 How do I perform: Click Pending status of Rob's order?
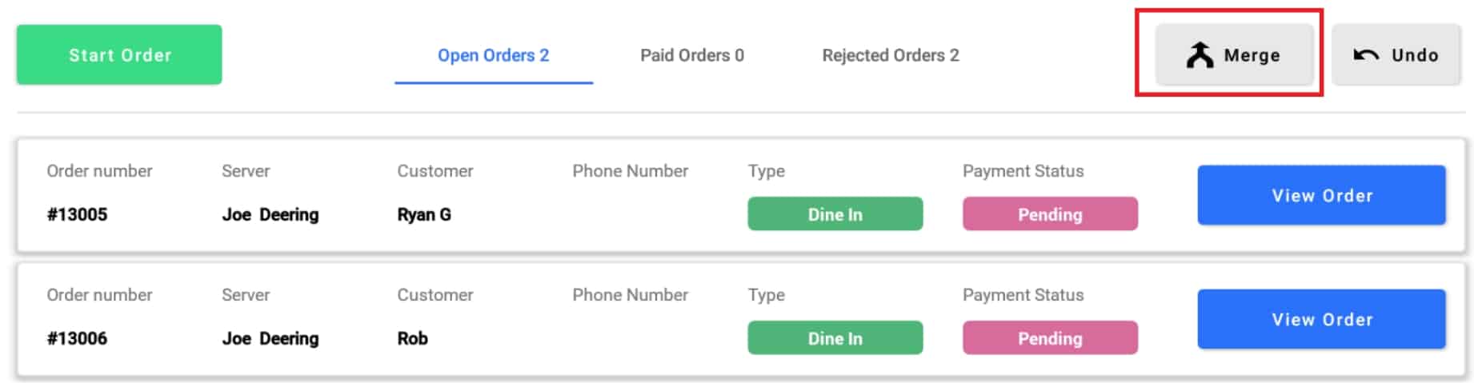(1050, 337)
